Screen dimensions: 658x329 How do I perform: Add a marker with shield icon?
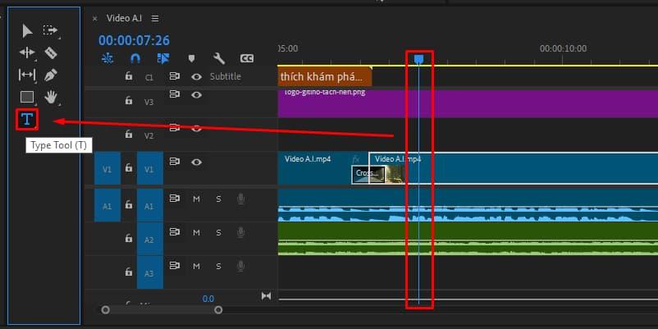tap(191, 58)
